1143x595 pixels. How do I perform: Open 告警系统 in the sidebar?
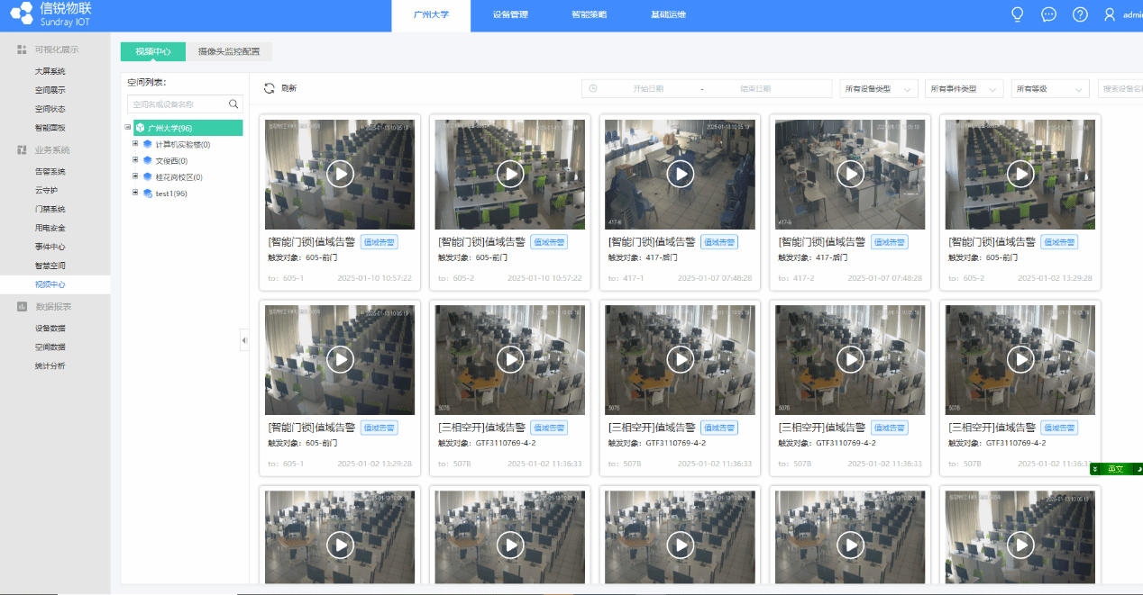[50, 171]
